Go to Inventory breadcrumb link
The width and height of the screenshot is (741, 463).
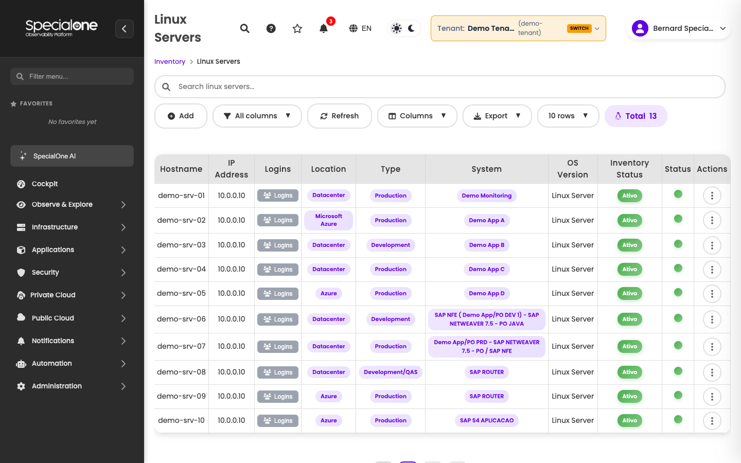170,61
